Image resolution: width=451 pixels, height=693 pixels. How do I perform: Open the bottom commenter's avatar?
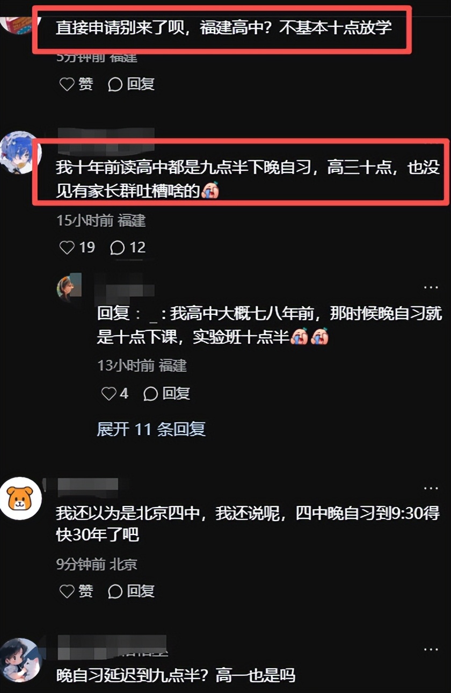tap(20, 660)
